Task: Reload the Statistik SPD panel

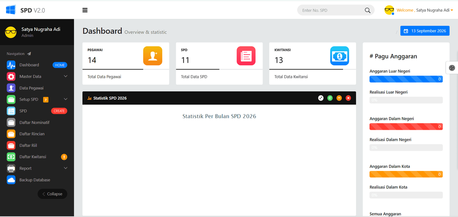Action: point(330,98)
